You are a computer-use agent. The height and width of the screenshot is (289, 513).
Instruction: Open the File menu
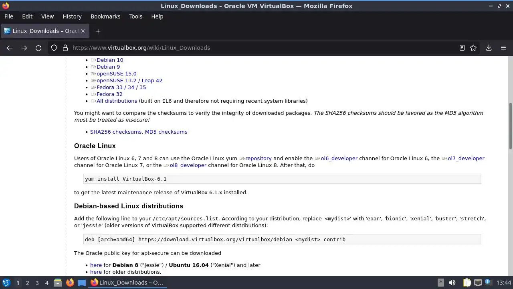8,16
